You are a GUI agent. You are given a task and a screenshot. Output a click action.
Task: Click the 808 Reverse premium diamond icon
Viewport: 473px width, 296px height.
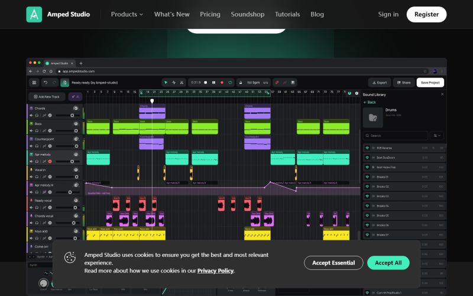pos(367,148)
